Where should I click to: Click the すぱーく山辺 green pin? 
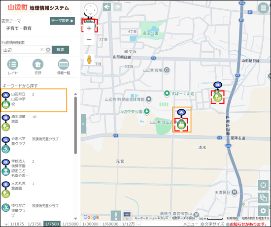167,94
